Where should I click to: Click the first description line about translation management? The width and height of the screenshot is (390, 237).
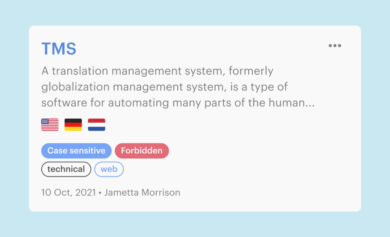pyautogui.click(x=157, y=71)
